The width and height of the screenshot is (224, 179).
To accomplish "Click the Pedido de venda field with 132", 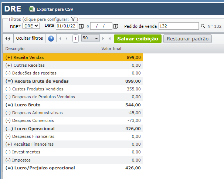I will click(x=179, y=26).
